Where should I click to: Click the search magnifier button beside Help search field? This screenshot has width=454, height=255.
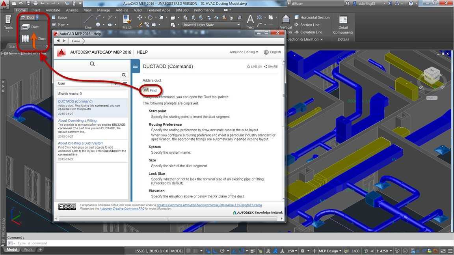click(124, 75)
